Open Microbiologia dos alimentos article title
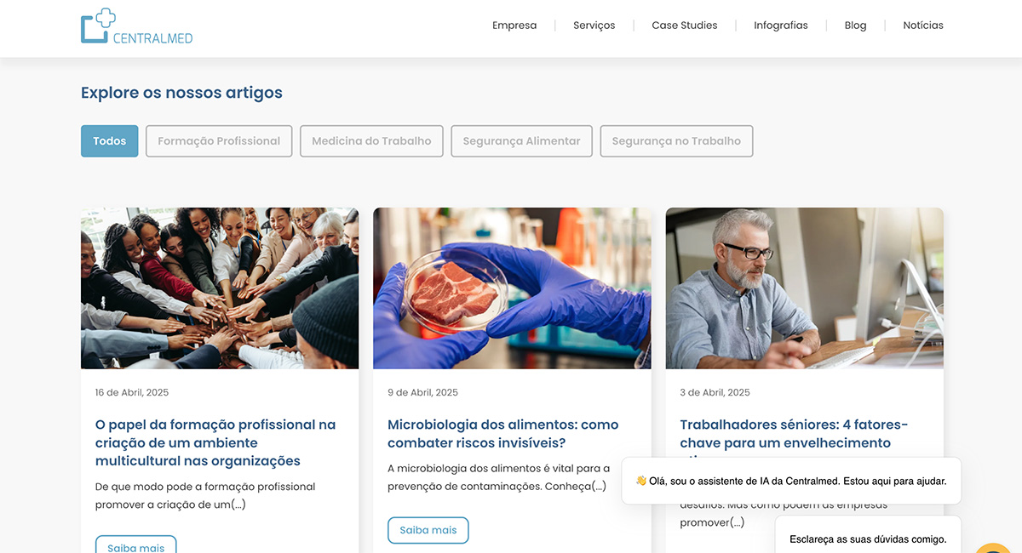Image resolution: width=1022 pixels, height=553 pixels. (x=503, y=434)
